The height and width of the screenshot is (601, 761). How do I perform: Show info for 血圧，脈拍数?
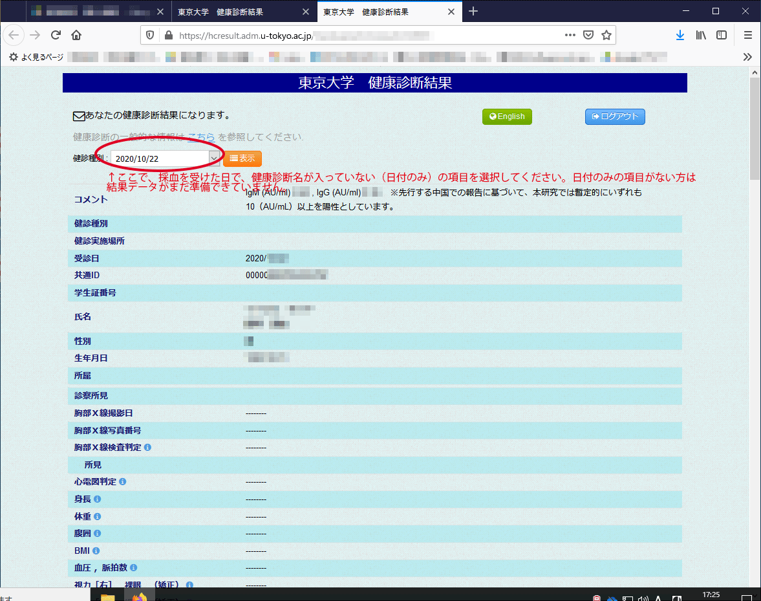[133, 567]
